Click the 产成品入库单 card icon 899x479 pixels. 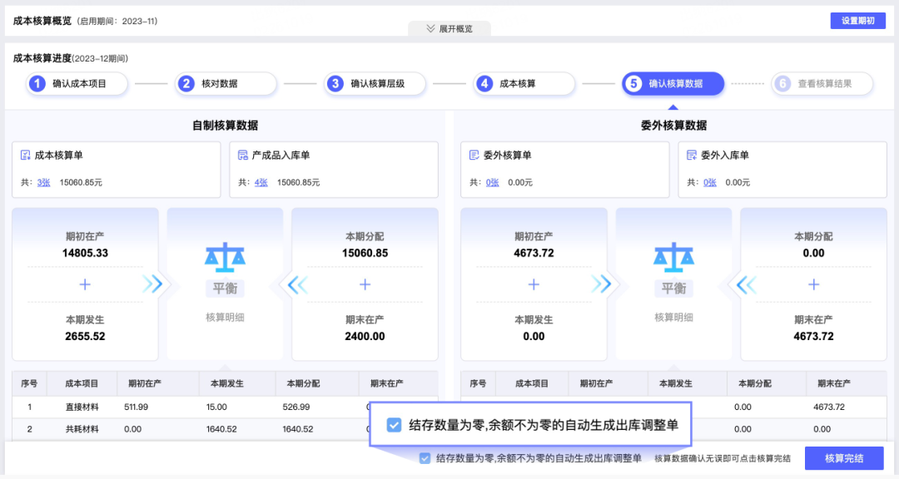click(243, 156)
